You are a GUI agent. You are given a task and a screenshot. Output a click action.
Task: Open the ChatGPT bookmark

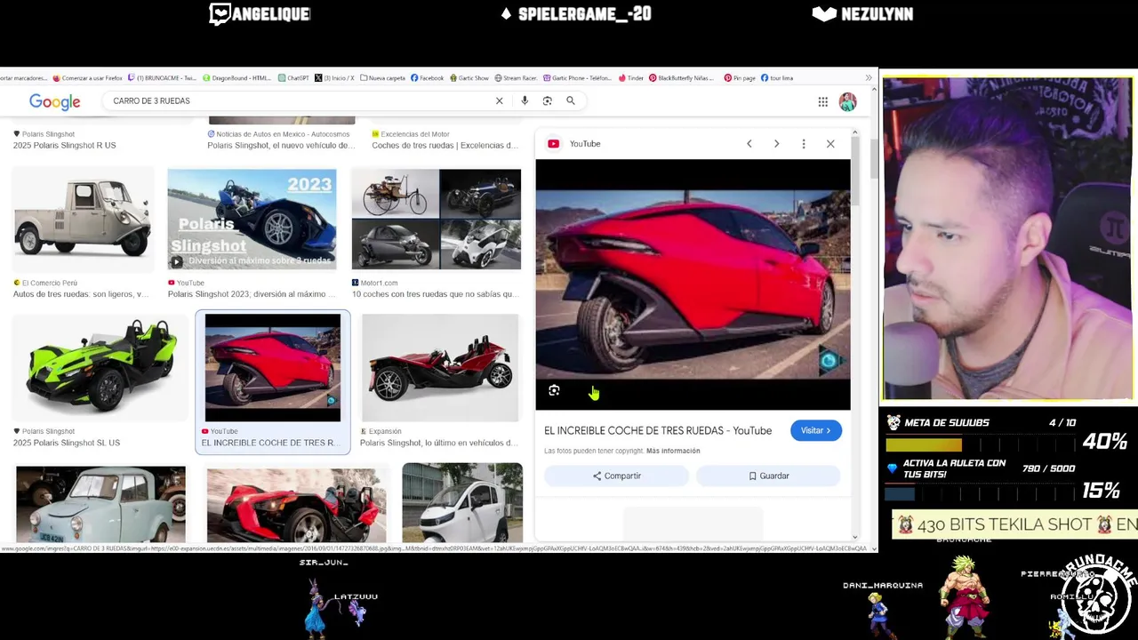293,78
